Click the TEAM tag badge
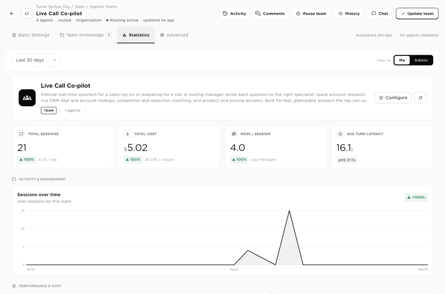 coord(49,110)
